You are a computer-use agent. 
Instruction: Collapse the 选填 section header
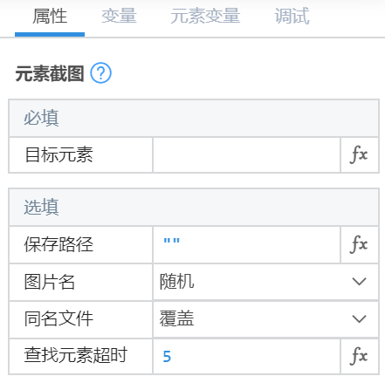pyautogui.click(x=194, y=208)
